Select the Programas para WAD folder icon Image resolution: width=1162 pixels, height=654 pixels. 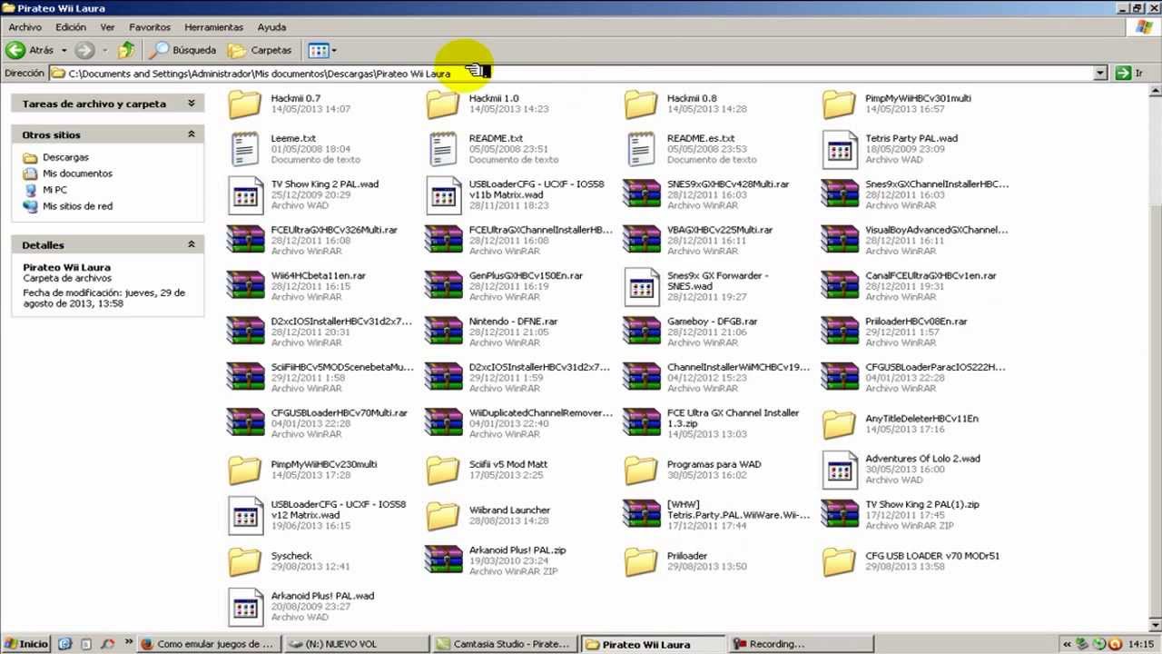pos(641,469)
